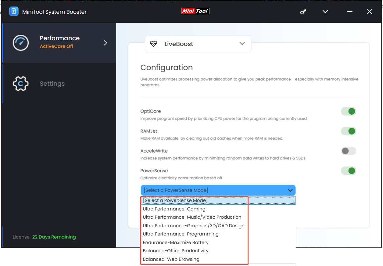Click the RAMJet label

(149, 131)
